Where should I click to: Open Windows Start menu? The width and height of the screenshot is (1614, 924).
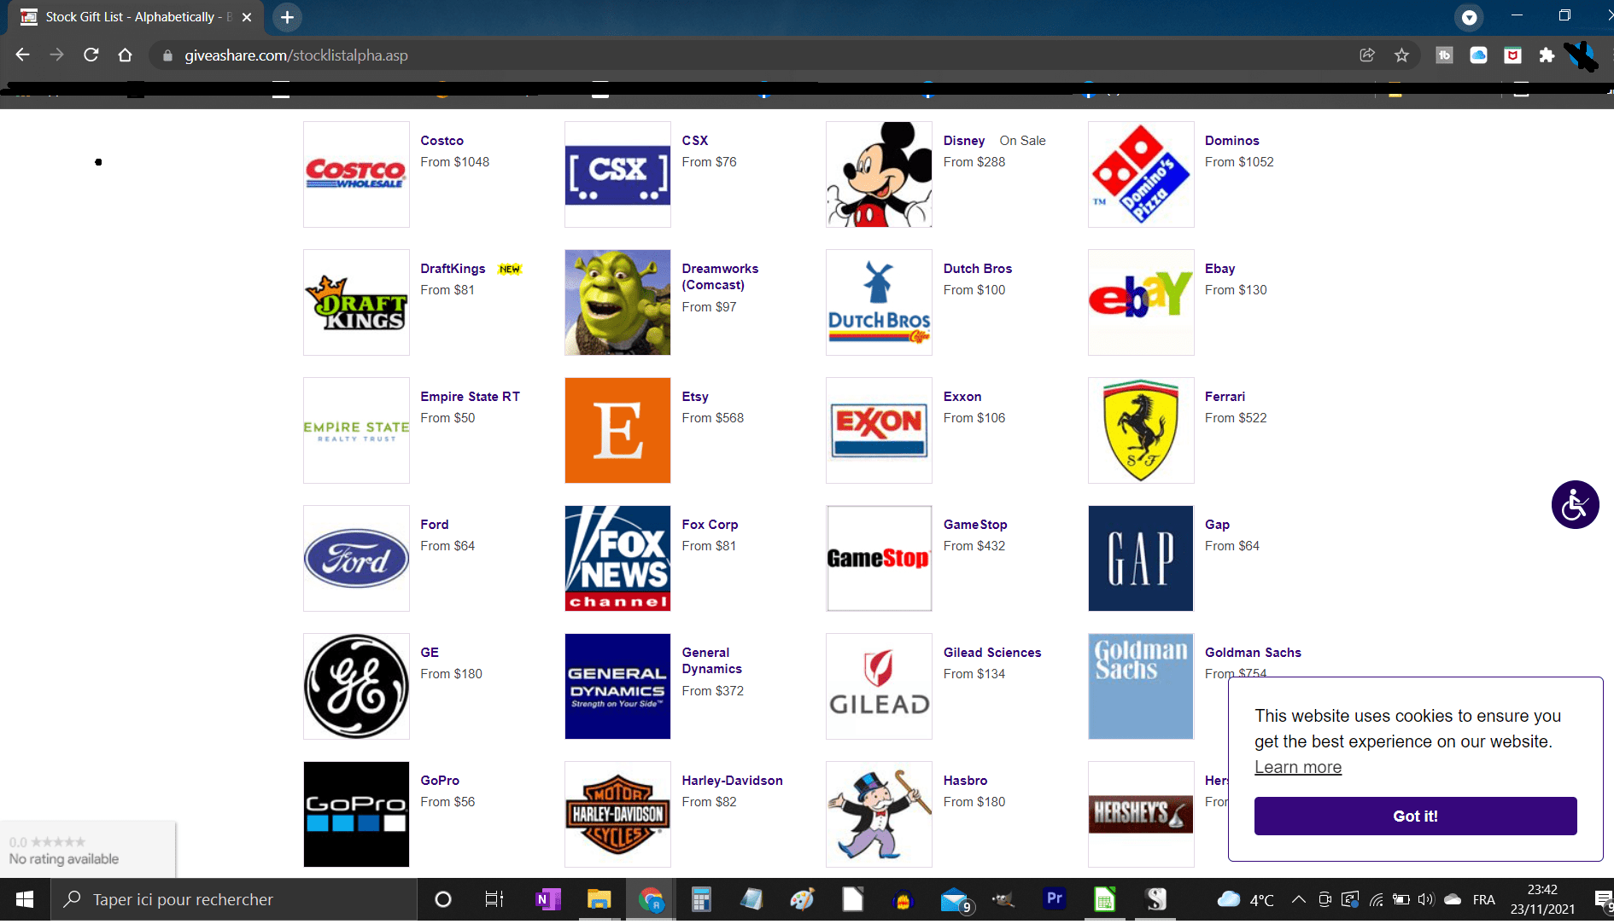point(25,899)
